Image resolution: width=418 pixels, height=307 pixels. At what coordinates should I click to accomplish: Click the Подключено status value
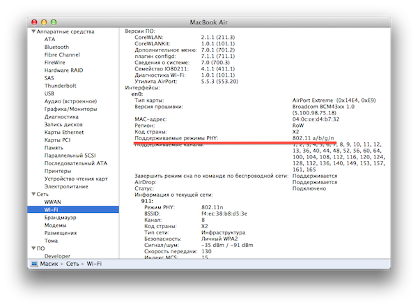tap(309, 188)
